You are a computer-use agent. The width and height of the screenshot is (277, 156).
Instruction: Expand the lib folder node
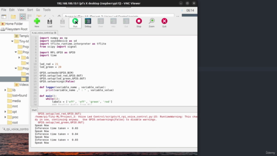5,90
